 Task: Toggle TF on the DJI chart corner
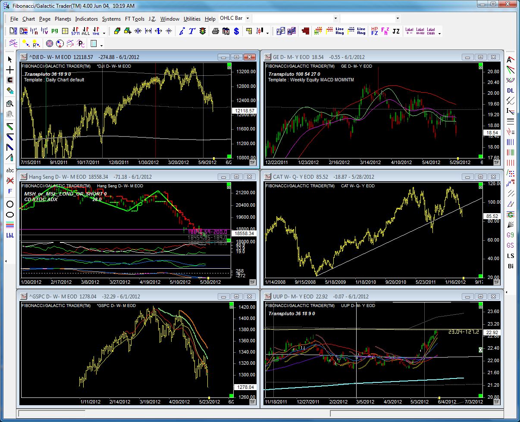[x=252, y=163]
